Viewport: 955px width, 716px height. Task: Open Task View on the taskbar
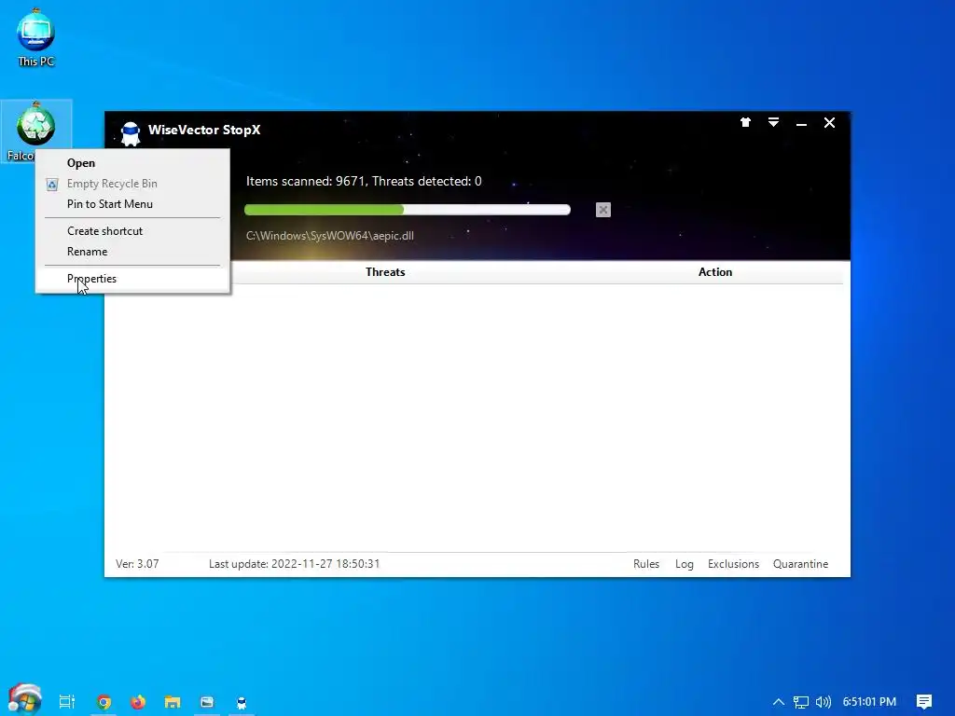(x=67, y=701)
